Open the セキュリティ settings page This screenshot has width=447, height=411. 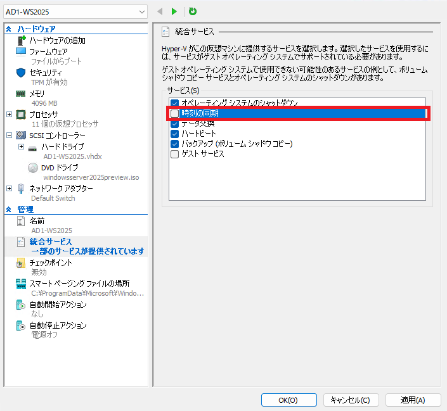click(x=46, y=73)
